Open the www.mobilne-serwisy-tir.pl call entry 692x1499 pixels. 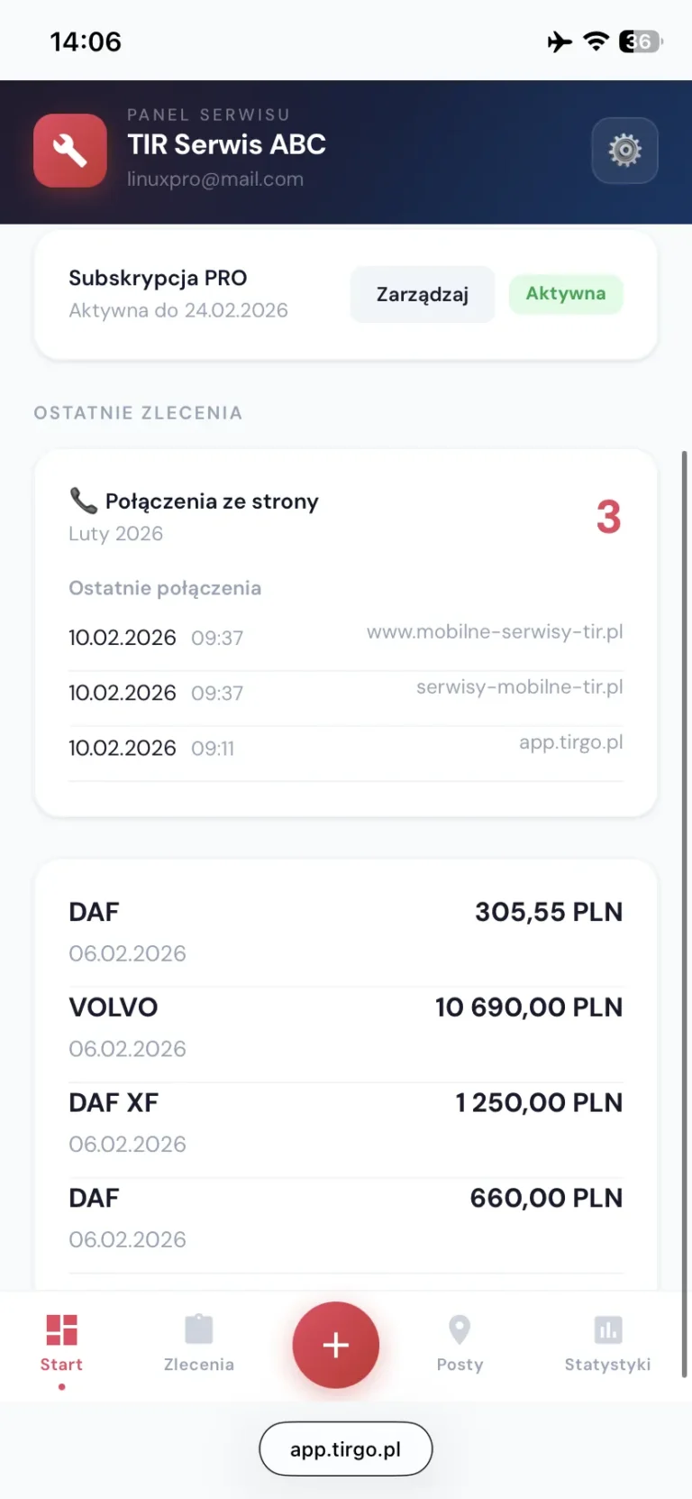click(x=346, y=637)
